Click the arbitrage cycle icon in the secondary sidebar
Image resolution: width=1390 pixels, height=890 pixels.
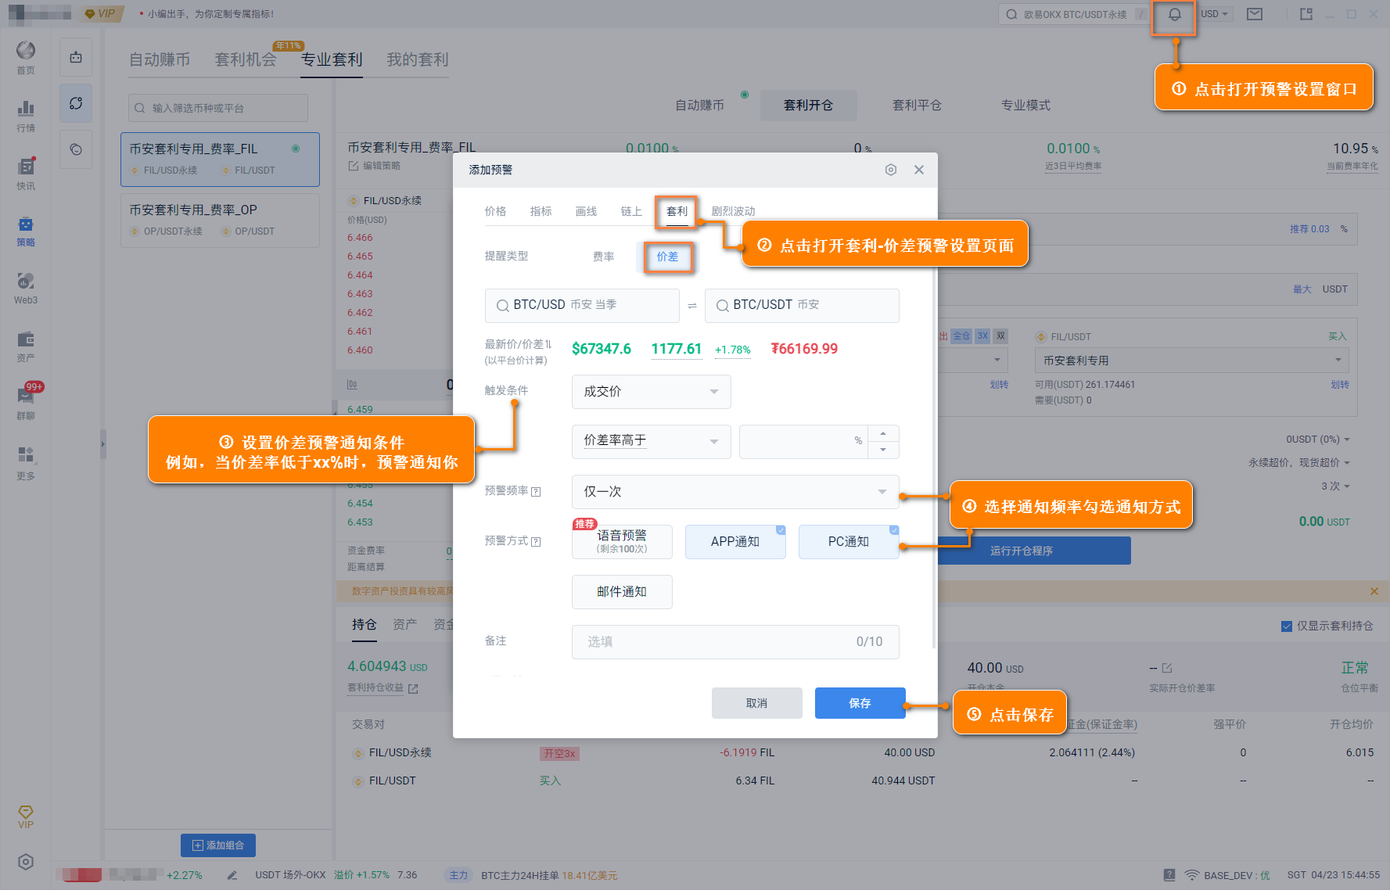click(x=76, y=103)
